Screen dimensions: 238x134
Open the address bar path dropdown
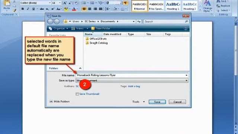pyautogui.click(x=134, y=22)
